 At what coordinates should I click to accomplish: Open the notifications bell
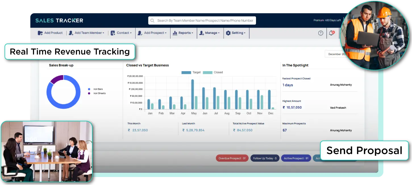(x=331, y=33)
